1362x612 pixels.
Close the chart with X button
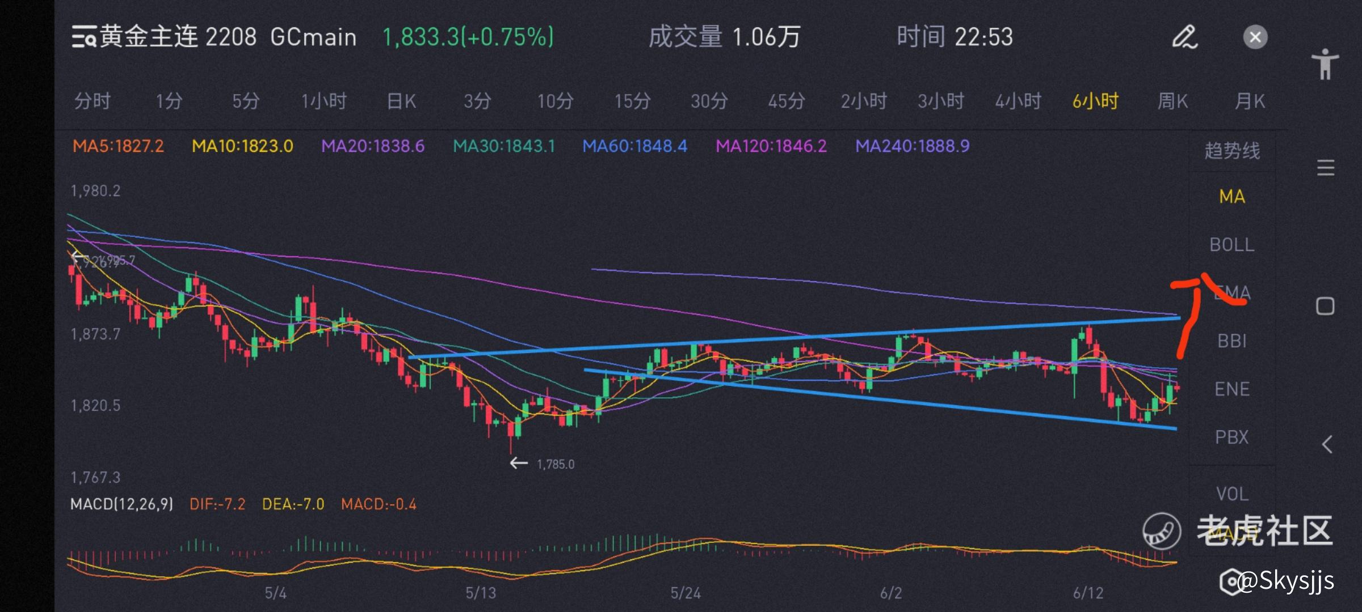coord(1255,37)
